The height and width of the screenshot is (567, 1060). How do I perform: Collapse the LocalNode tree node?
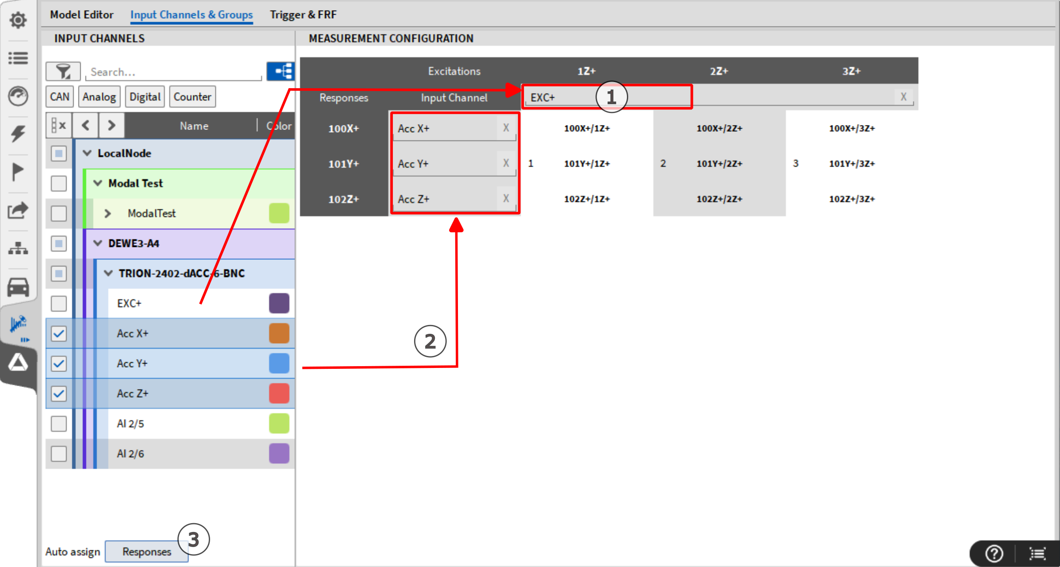[87, 153]
